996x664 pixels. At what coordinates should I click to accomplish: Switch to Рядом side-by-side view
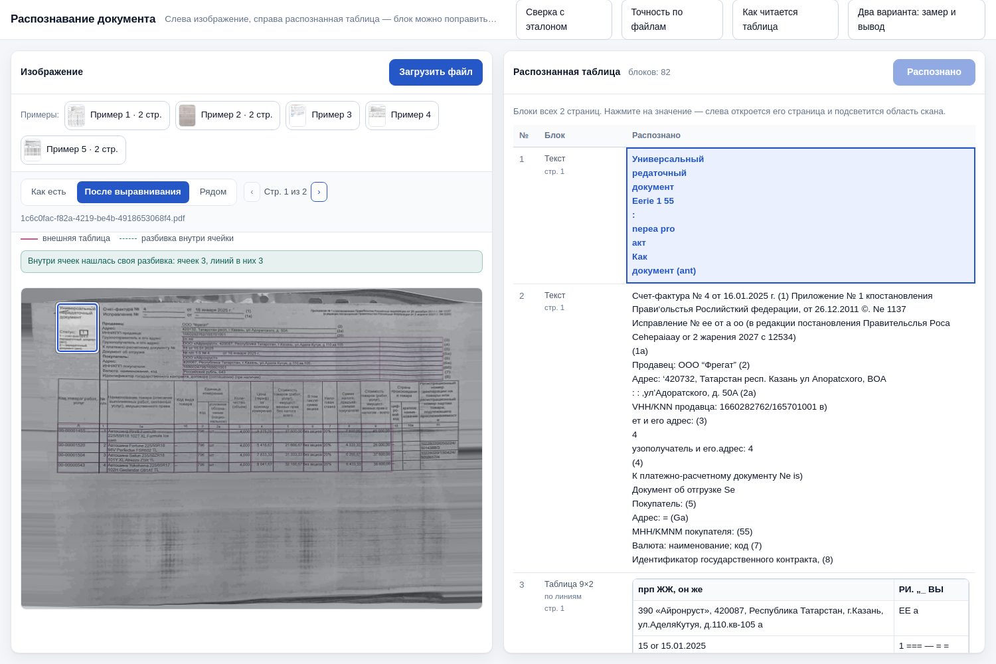pos(213,192)
